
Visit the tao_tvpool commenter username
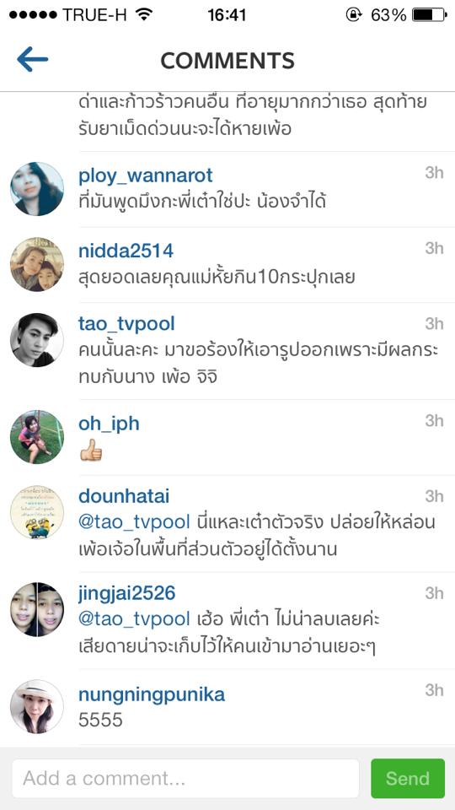pos(127,324)
